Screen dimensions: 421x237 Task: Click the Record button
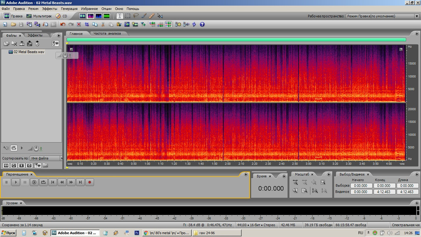89,182
